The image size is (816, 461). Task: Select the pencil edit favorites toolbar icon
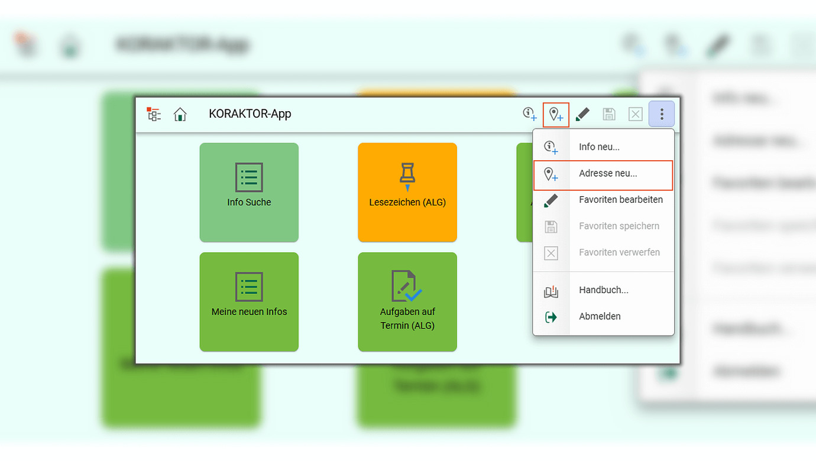(582, 114)
